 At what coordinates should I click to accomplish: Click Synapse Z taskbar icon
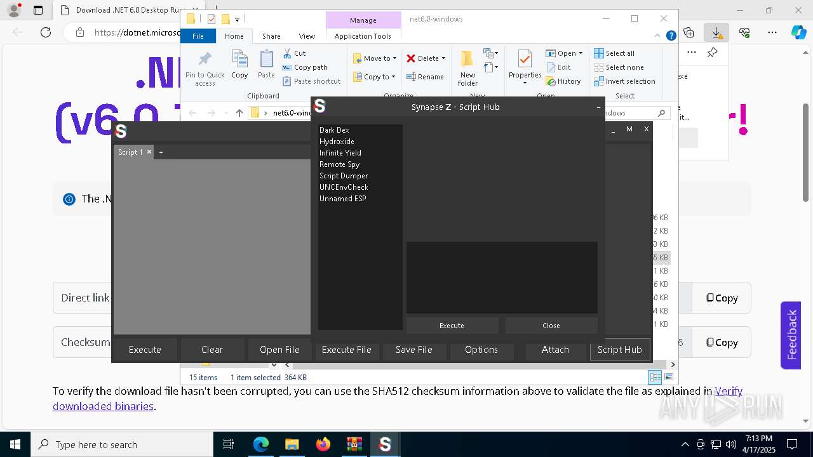(x=385, y=444)
